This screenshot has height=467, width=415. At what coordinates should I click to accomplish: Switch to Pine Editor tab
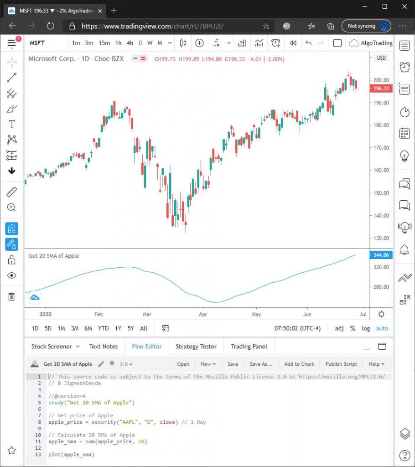pos(146,347)
